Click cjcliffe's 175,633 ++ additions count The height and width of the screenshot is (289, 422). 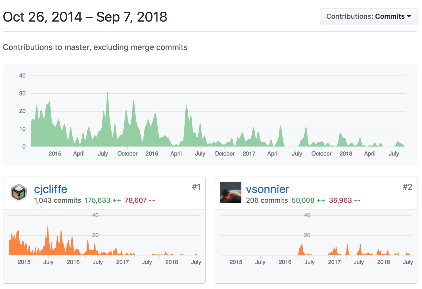[103, 200]
